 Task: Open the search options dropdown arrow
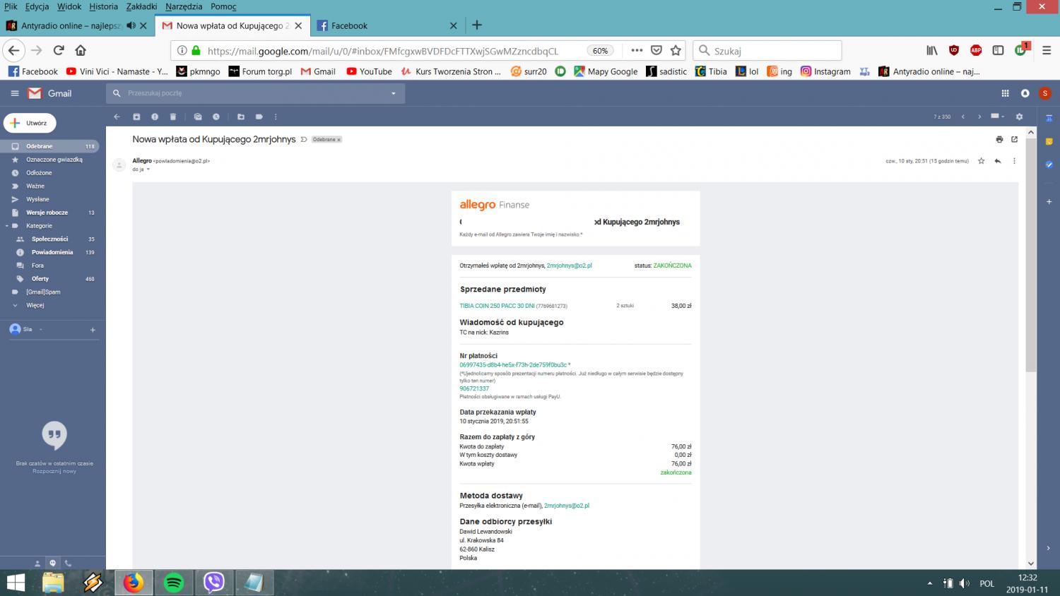(394, 93)
